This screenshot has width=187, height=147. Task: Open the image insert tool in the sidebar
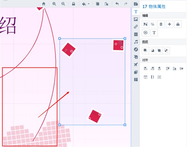136,19
